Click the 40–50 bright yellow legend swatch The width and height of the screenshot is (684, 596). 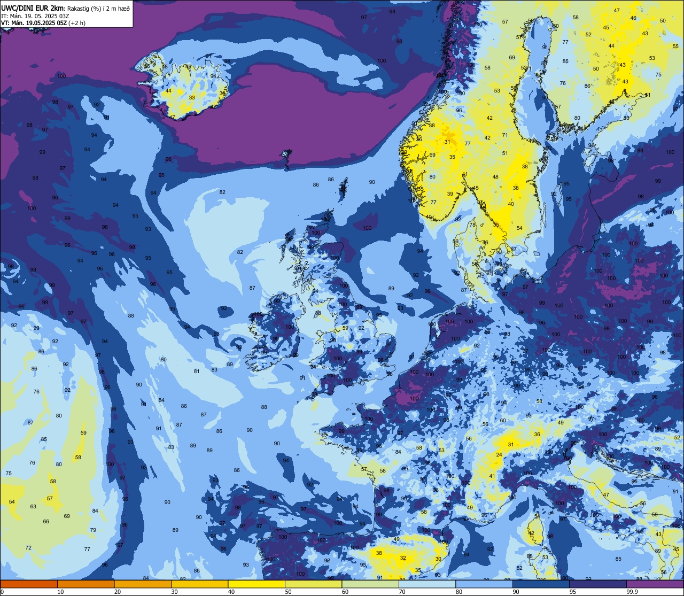click(256, 584)
